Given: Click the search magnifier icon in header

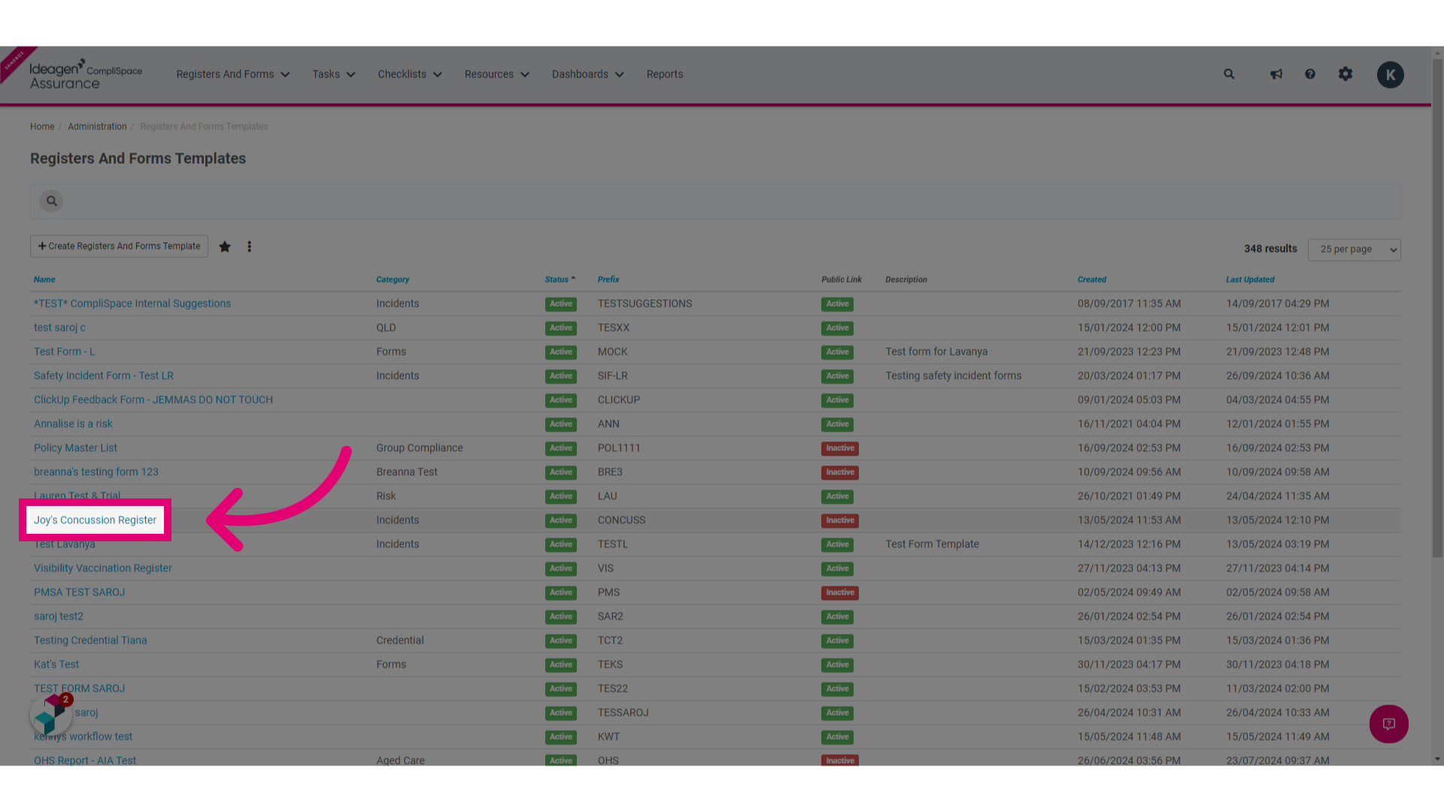Looking at the screenshot, I should pos(1229,74).
